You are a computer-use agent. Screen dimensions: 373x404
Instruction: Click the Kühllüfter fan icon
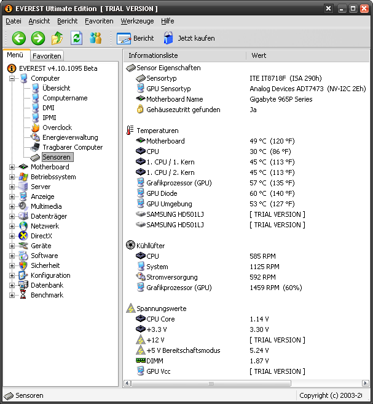pos(131,244)
